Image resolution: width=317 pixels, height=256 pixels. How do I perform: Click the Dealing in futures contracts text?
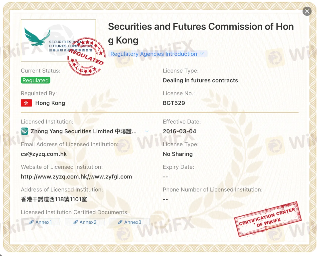[x=200, y=80]
